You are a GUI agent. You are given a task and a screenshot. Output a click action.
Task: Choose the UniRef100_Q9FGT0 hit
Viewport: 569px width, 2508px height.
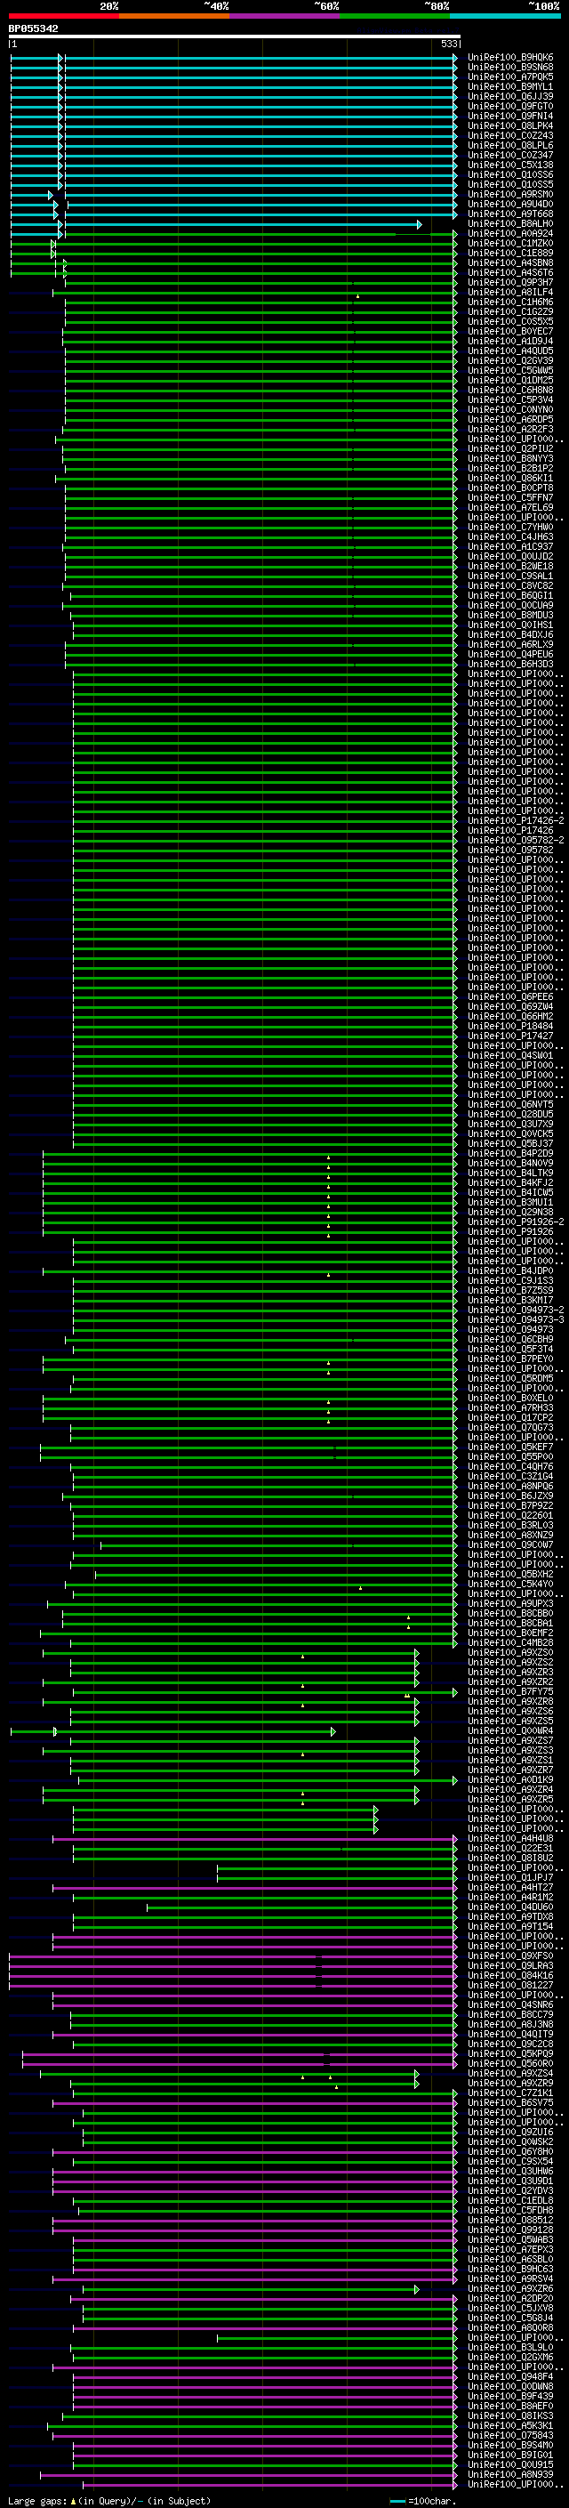click(x=510, y=106)
